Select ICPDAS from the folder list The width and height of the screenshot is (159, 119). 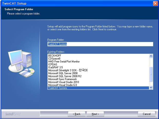[98, 64]
